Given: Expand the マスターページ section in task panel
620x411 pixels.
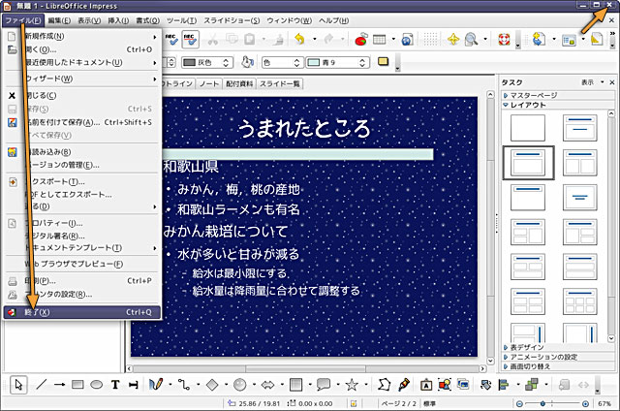Looking at the screenshot, I should click(533, 95).
